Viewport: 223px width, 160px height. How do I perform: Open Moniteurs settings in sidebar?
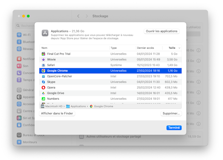(x=27, y=142)
